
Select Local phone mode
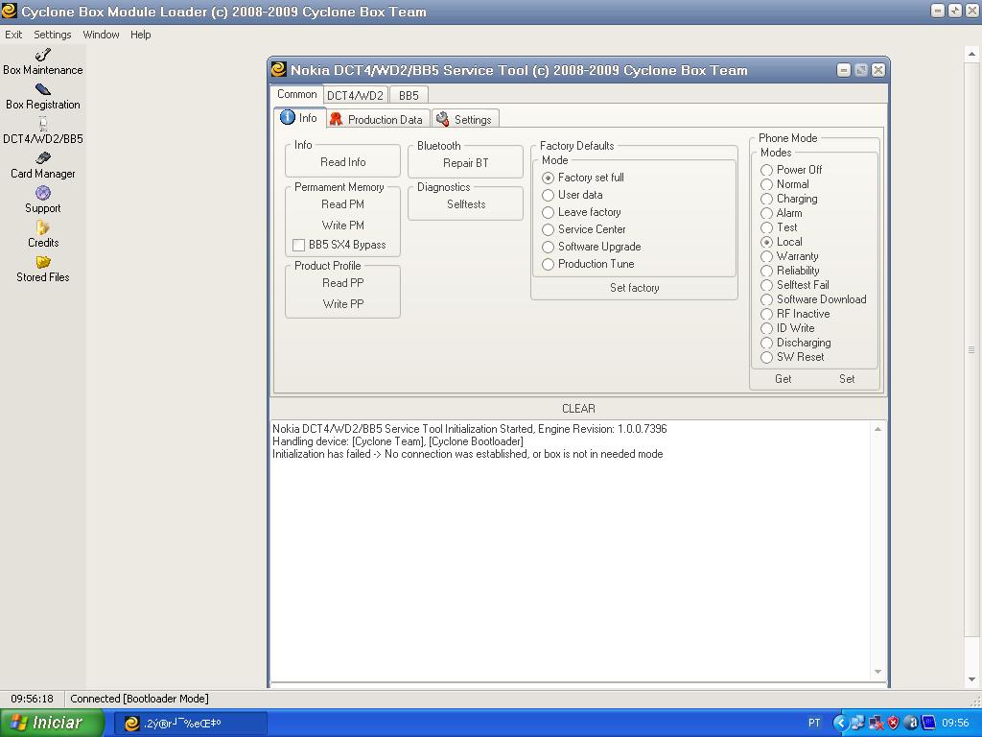[766, 242]
